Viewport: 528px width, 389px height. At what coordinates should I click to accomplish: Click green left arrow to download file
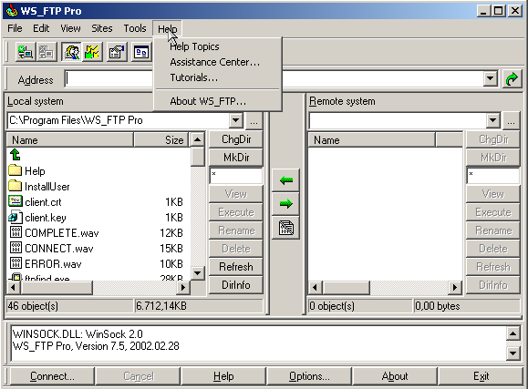tap(285, 180)
